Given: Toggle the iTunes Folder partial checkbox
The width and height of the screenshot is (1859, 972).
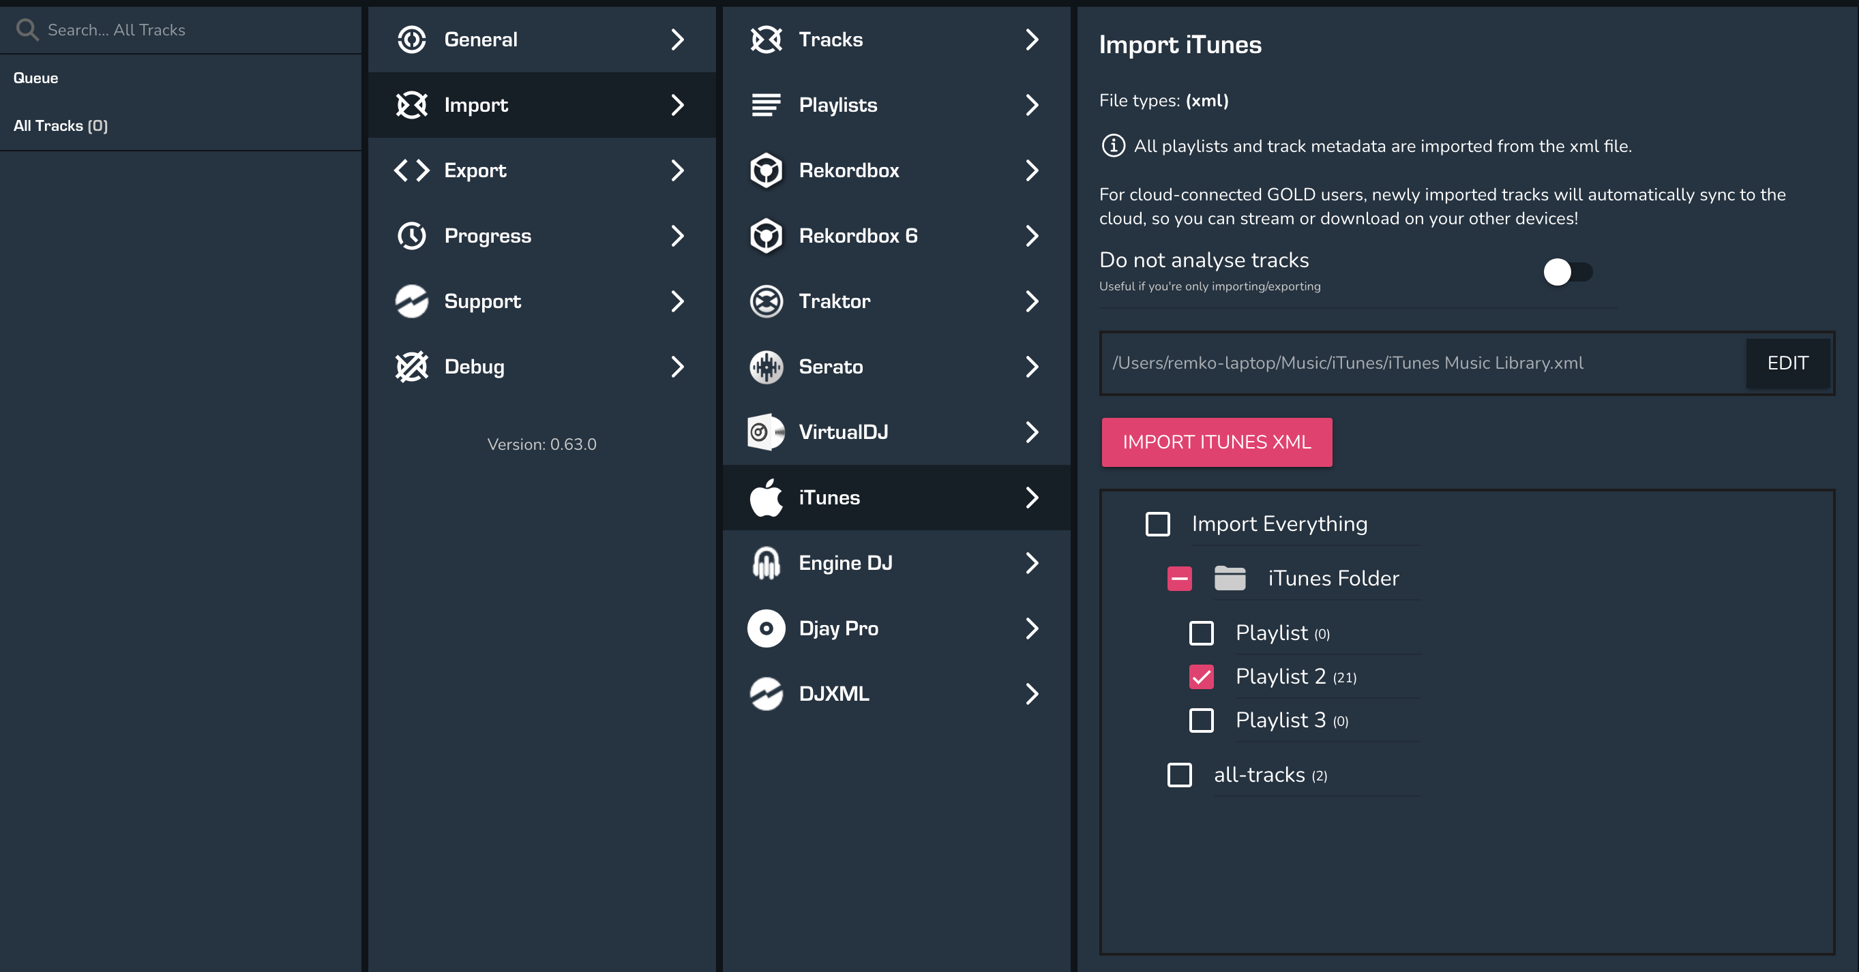Looking at the screenshot, I should pyautogui.click(x=1180, y=578).
